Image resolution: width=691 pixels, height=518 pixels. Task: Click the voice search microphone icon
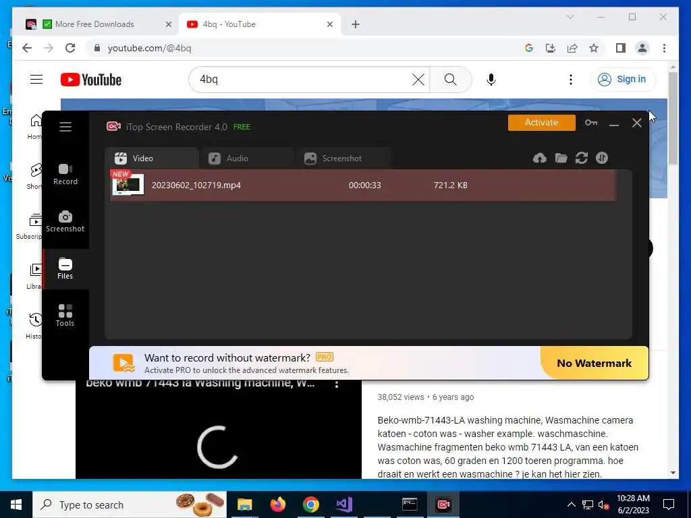(x=491, y=80)
